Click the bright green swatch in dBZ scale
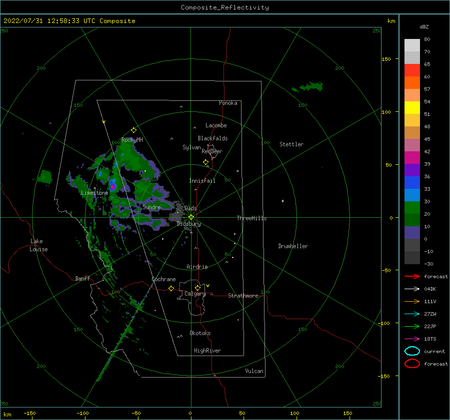The height and width of the screenshot is (420, 450). (412, 208)
